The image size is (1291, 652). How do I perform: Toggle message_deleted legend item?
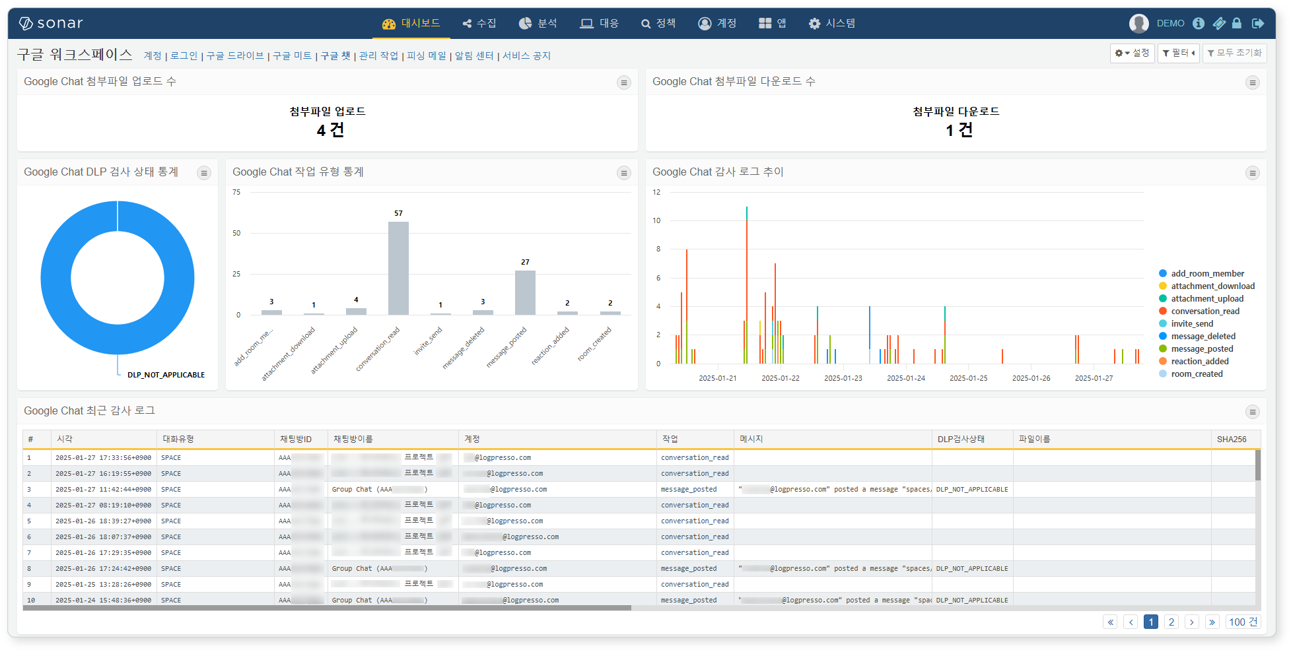(1197, 337)
